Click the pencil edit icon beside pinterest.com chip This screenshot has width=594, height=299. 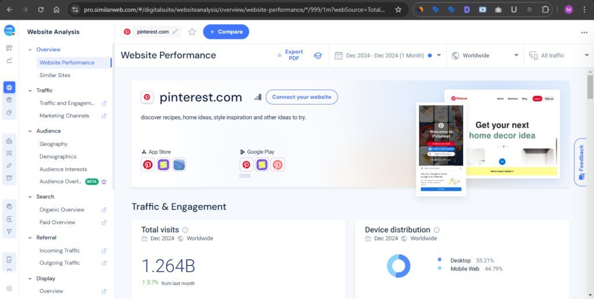coord(175,32)
